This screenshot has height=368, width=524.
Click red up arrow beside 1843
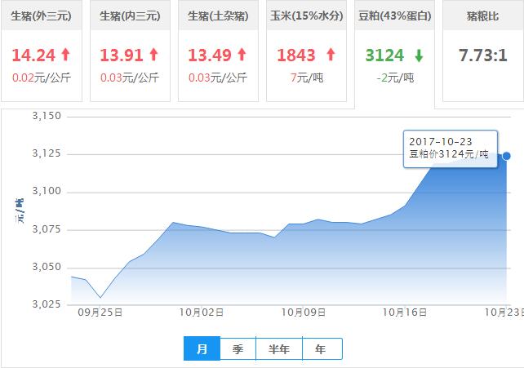click(331, 55)
